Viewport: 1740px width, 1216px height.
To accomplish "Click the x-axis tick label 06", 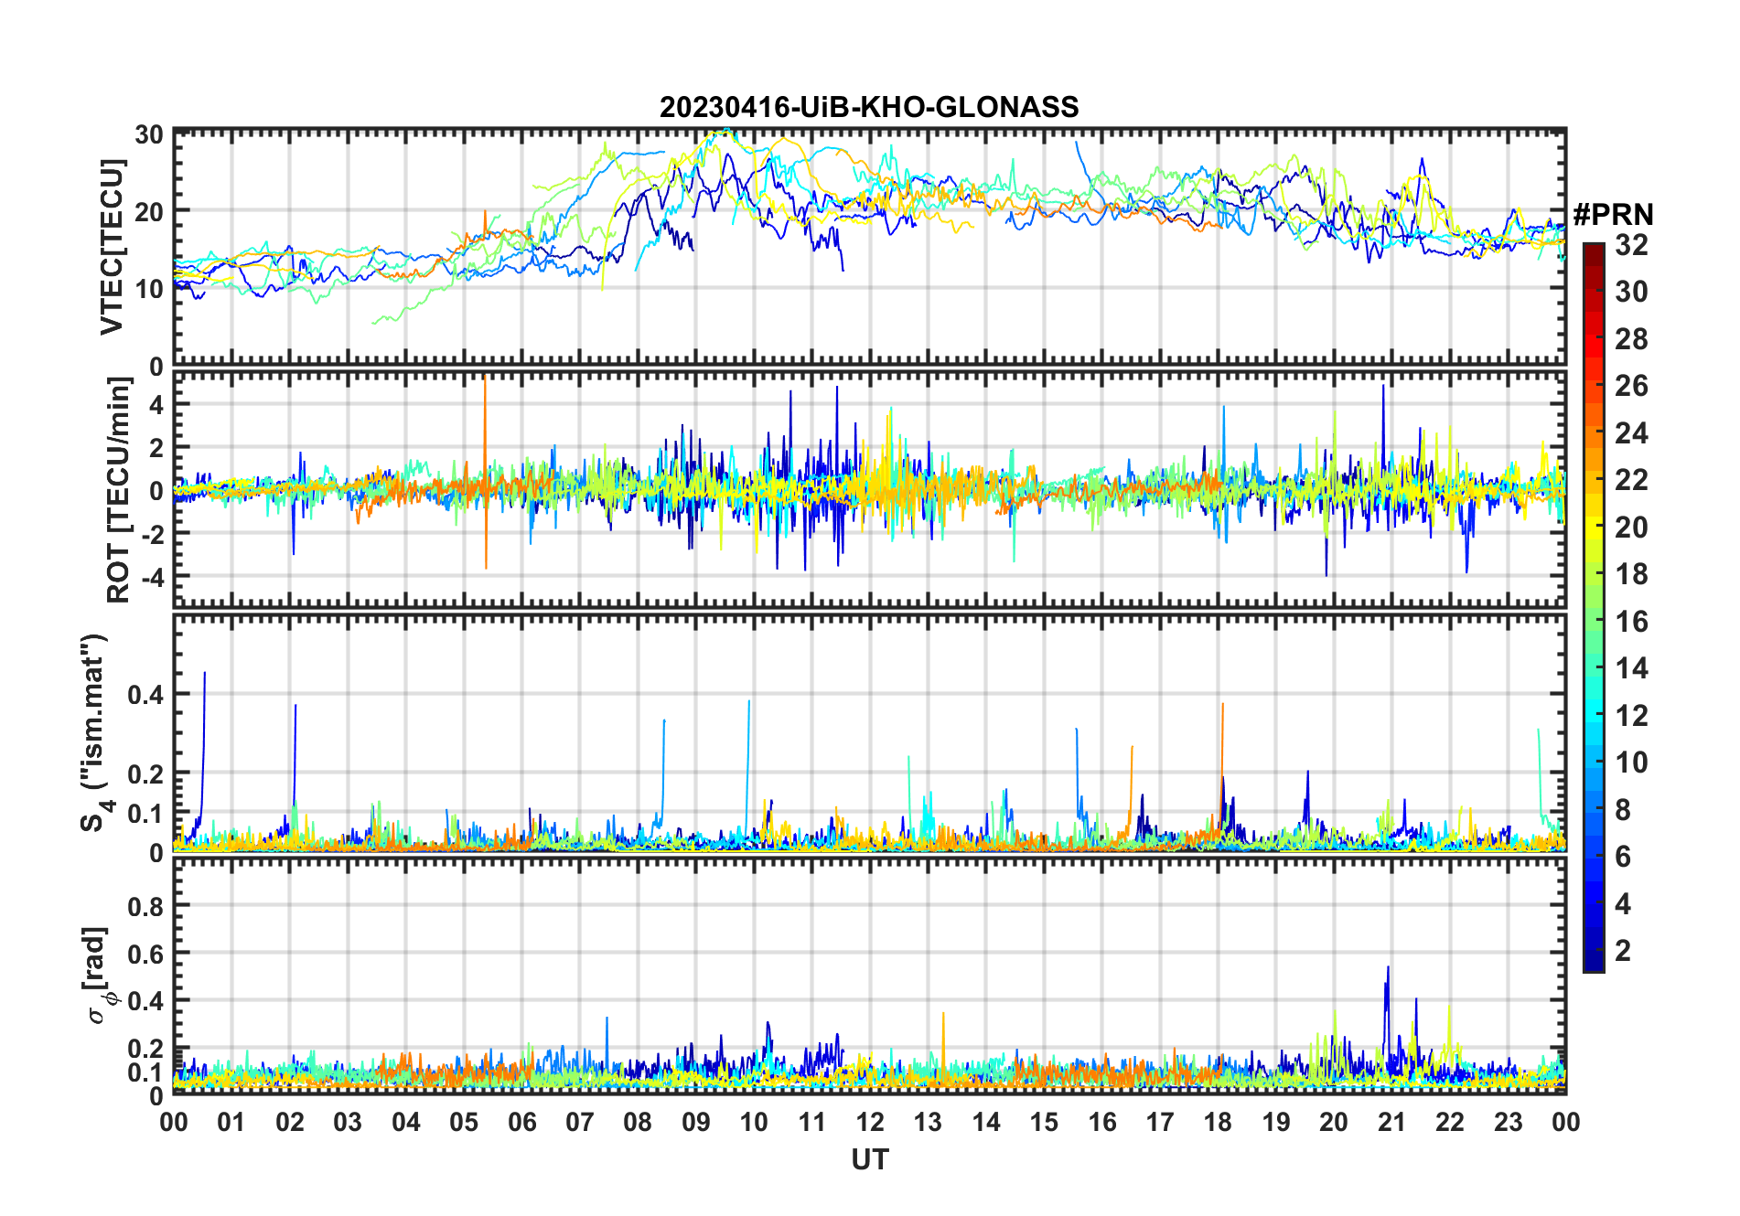I will tap(522, 1122).
